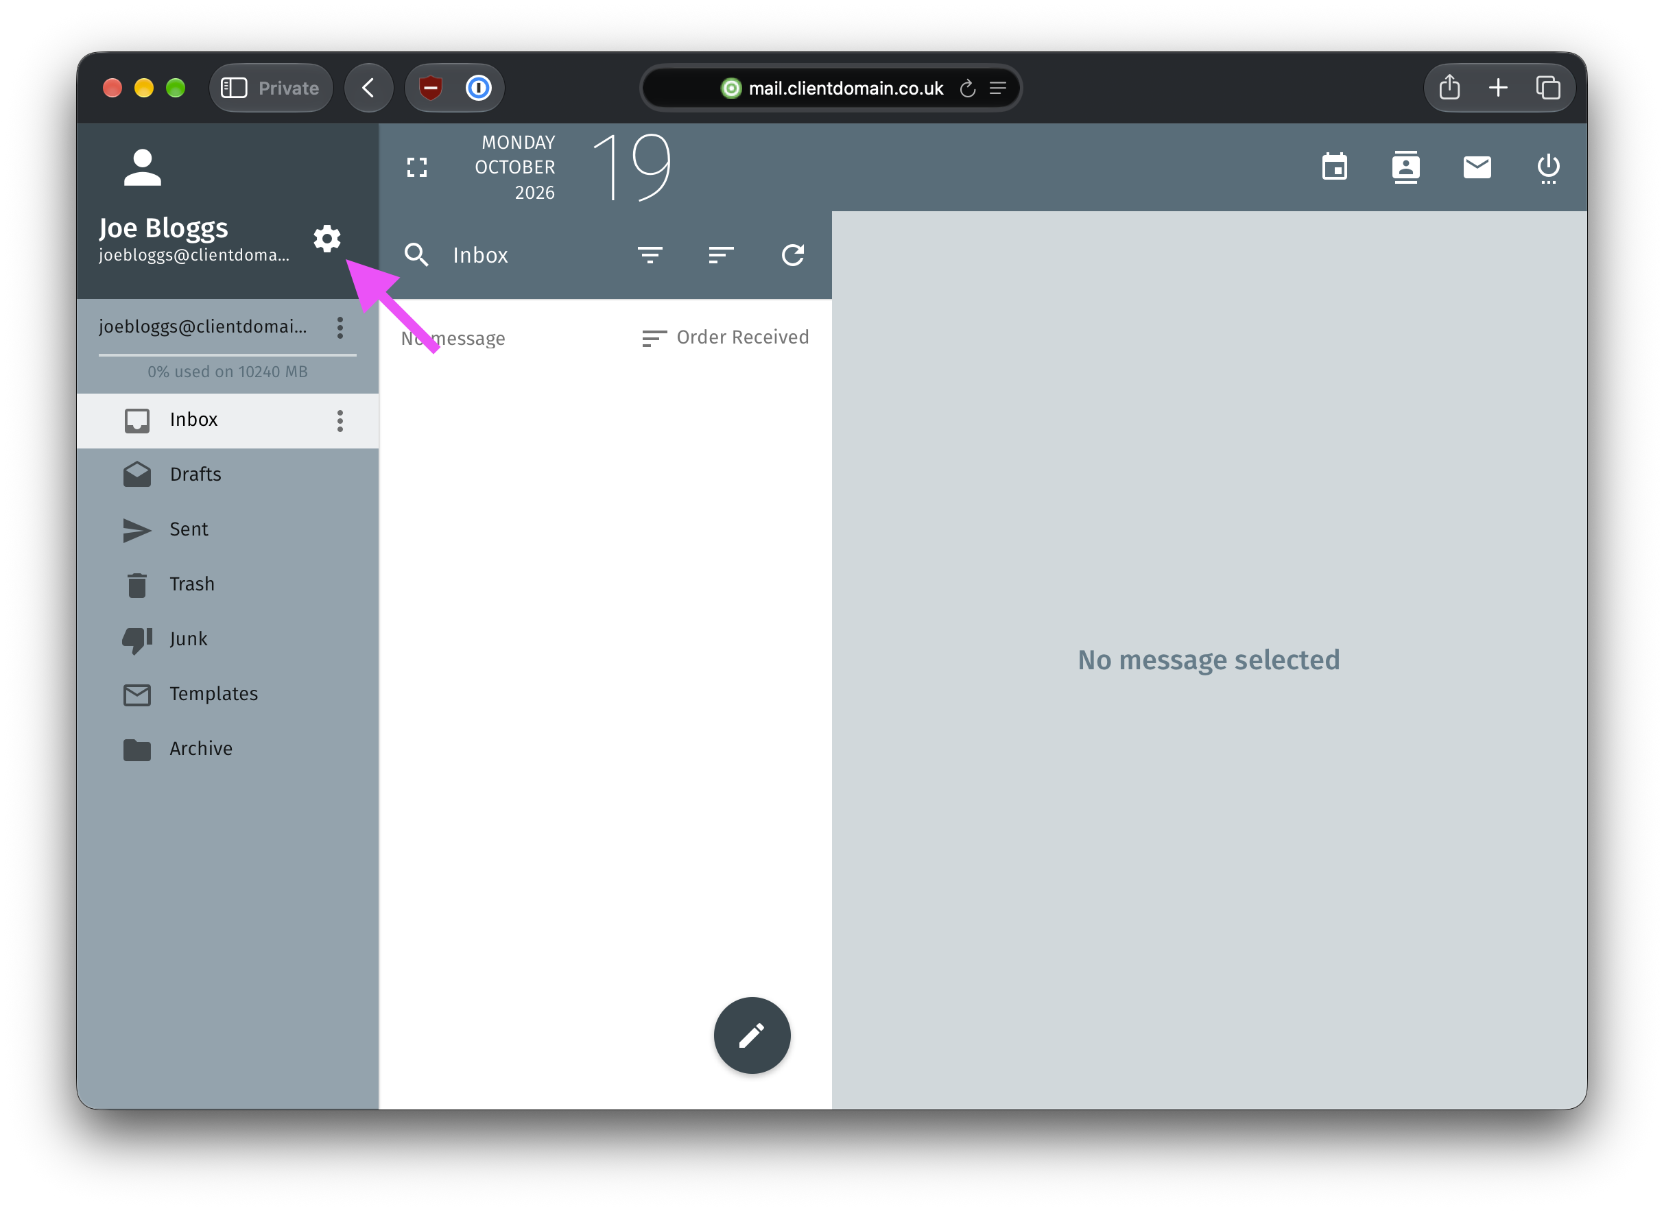The image size is (1664, 1211).
Task: Expand the message list to fullscreen
Action: click(x=417, y=168)
